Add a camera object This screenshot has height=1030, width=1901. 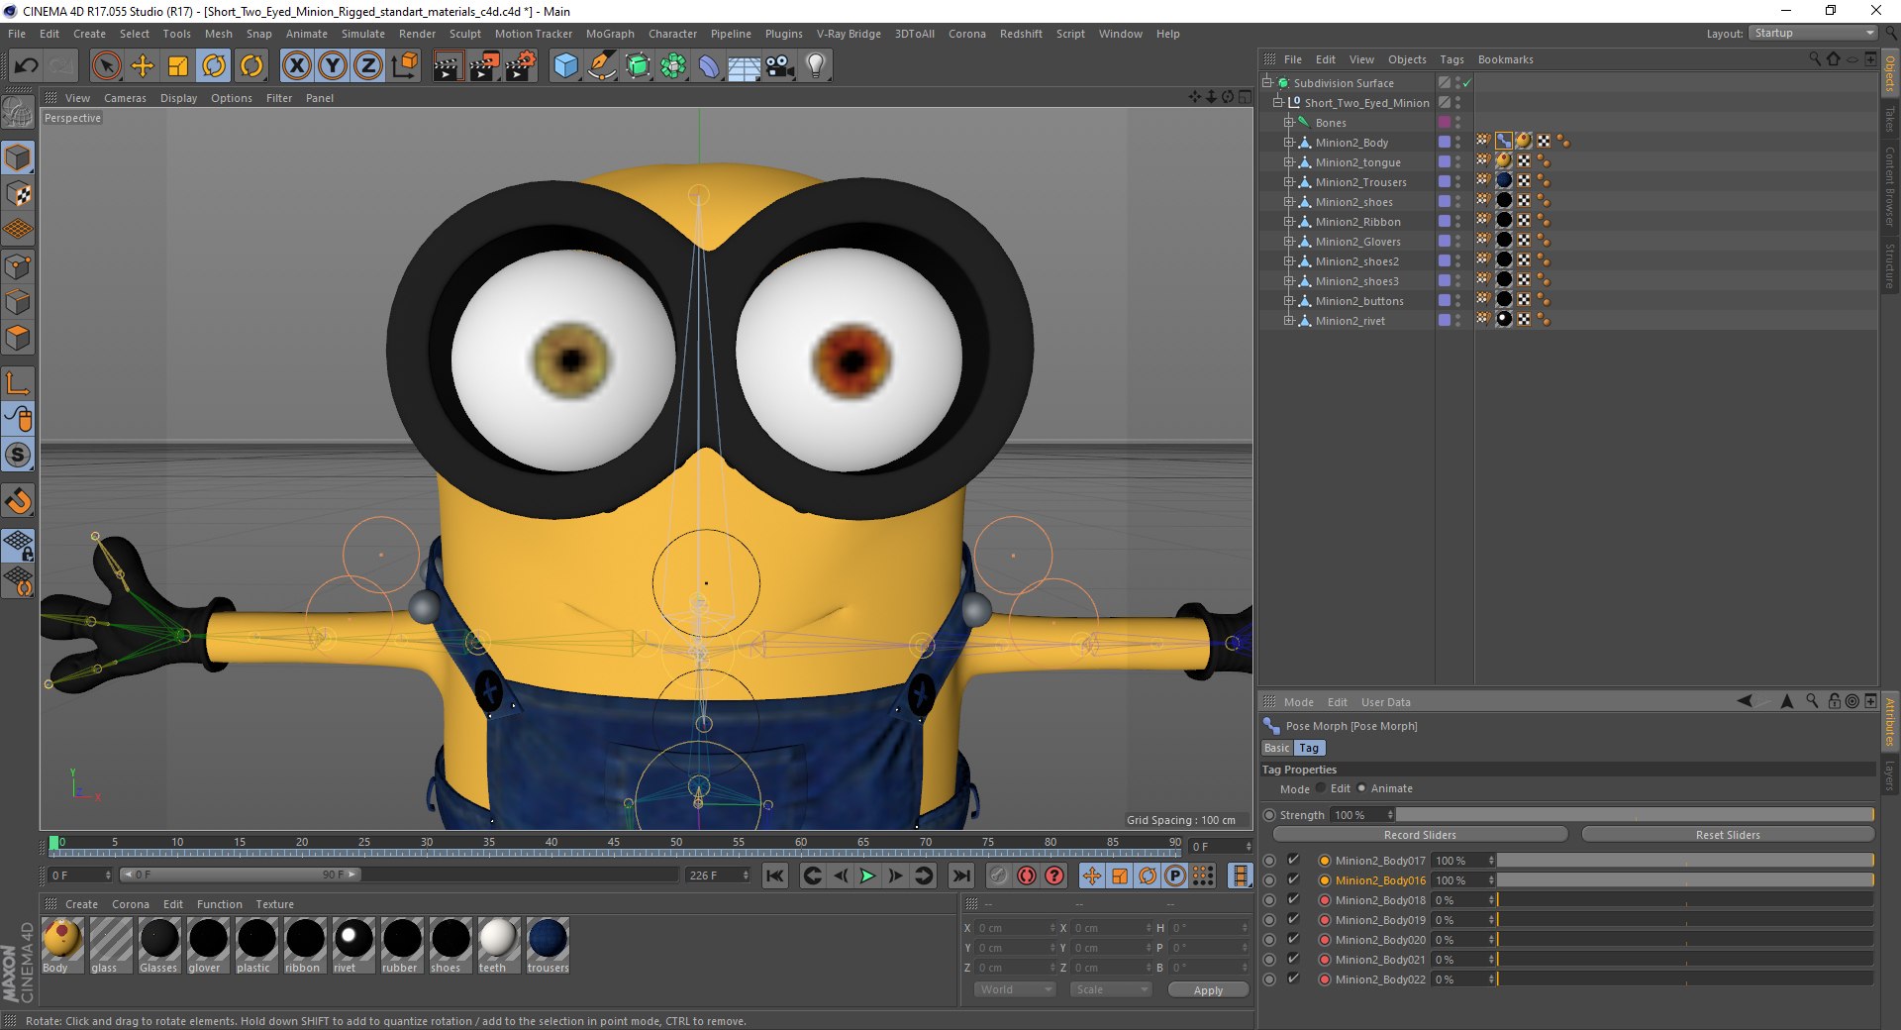(780, 66)
